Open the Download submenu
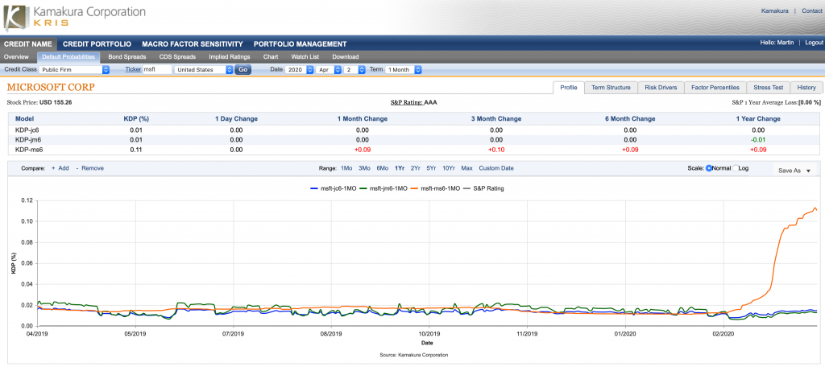Image resolution: width=825 pixels, height=367 pixels. [x=346, y=57]
